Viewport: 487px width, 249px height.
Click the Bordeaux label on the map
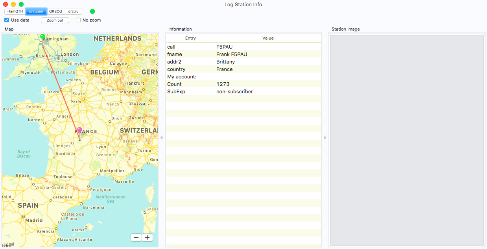pos(65,154)
